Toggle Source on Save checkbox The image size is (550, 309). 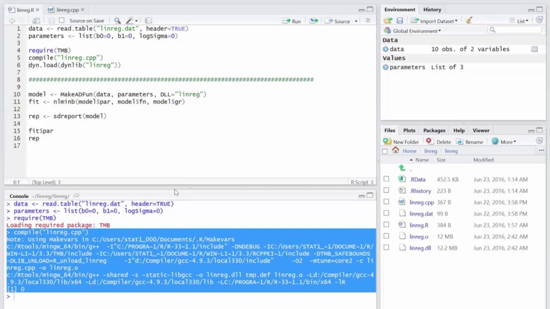[62, 21]
